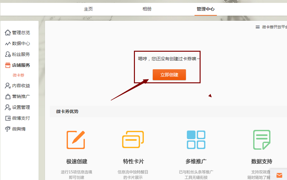Click the 极速创建 edit pencil icon

(x=76, y=140)
